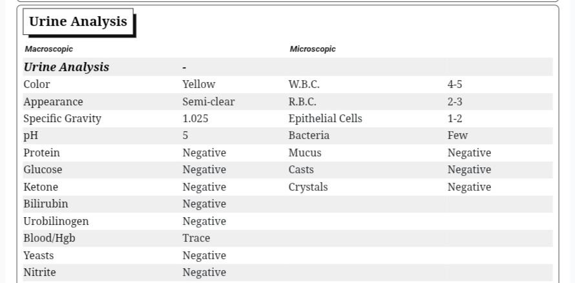Select the Appearance value Semi-clear
Viewport: 575px width, 283px height.
click(x=208, y=101)
